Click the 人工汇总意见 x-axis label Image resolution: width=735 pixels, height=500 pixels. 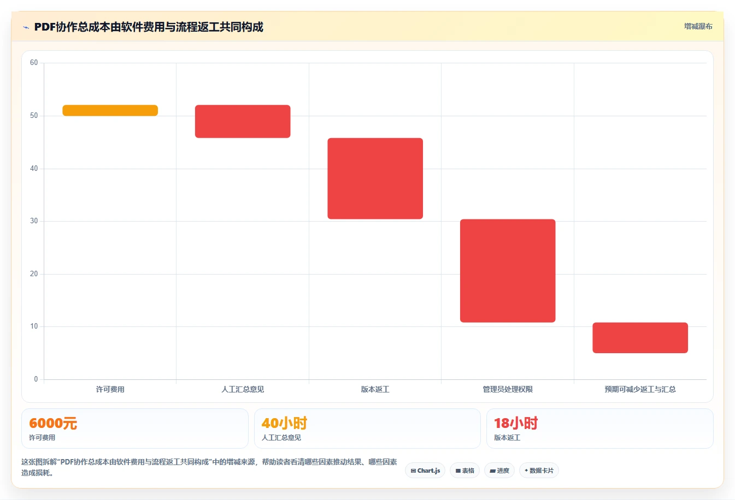[243, 389]
